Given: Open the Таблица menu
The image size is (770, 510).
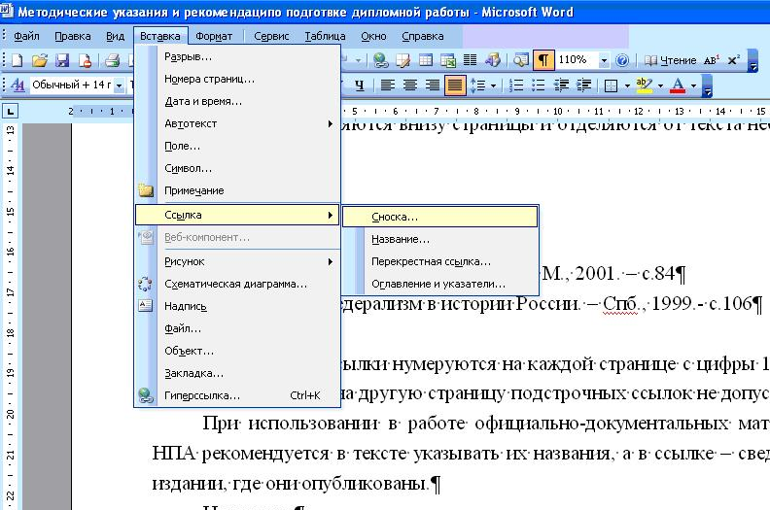Looking at the screenshot, I should 325,36.
